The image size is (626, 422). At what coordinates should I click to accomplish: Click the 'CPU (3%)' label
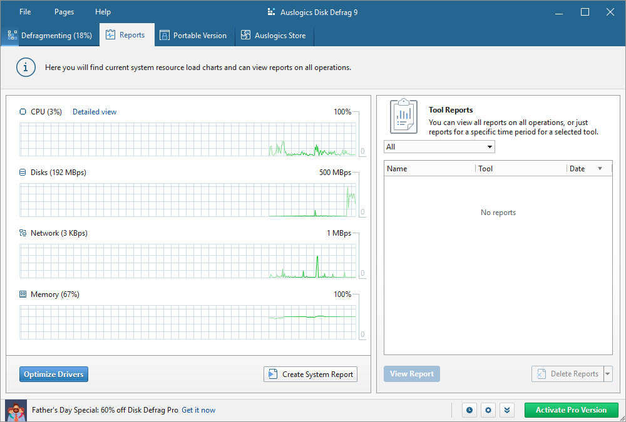tap(46, 112)
